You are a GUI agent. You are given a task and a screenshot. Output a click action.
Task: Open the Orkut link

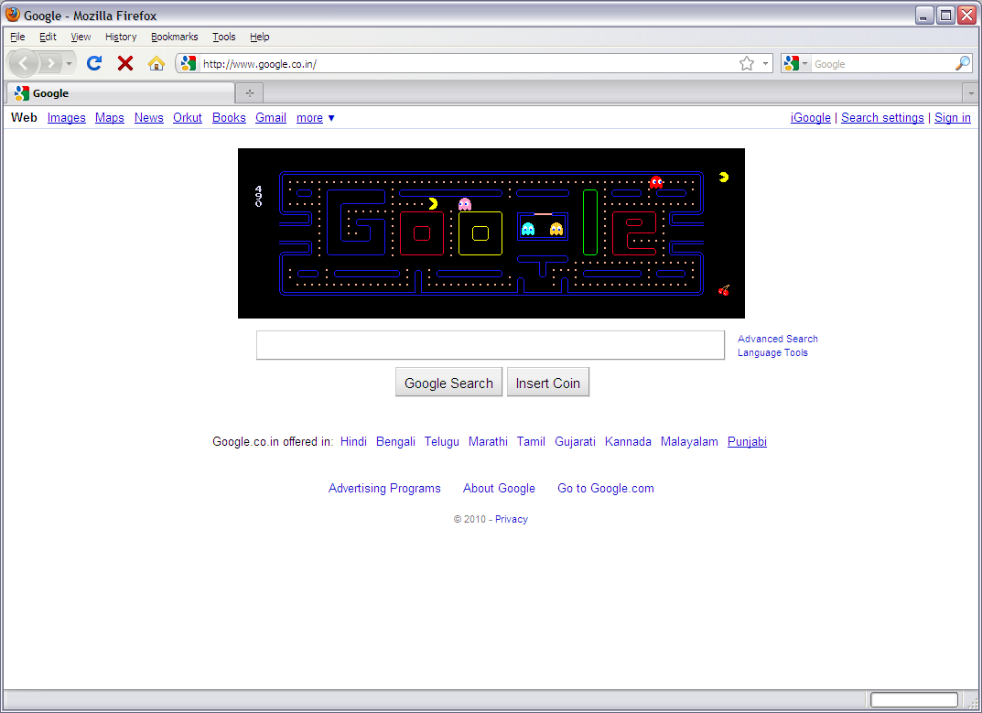pyautogui.click(x=188, y=118)
